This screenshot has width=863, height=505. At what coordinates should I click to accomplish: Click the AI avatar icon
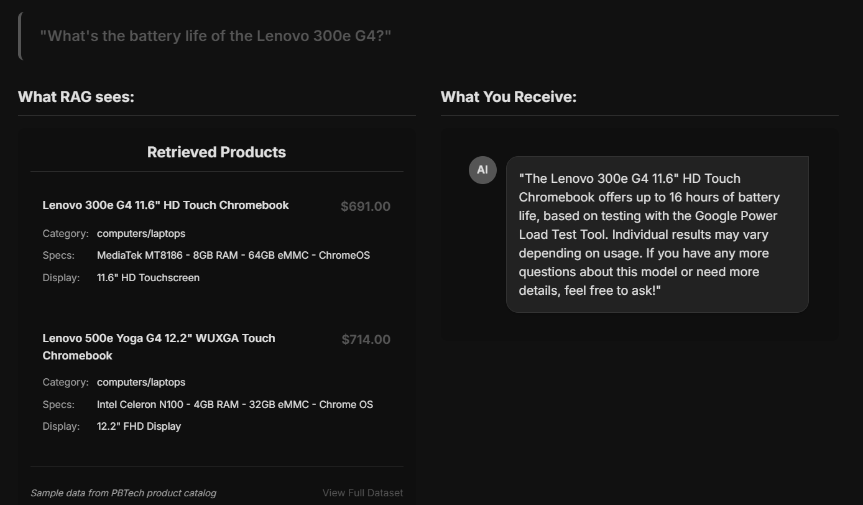(482, 170)
